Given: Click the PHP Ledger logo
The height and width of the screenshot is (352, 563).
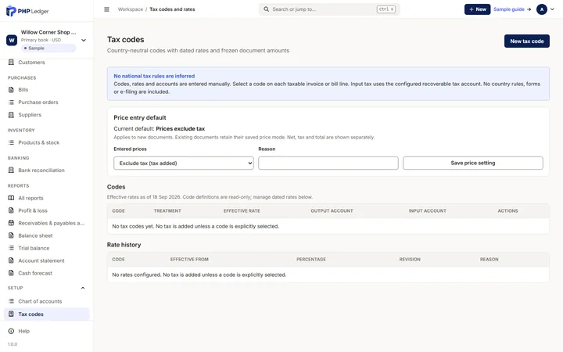Looking at the screenshot, I should (27, 11).
